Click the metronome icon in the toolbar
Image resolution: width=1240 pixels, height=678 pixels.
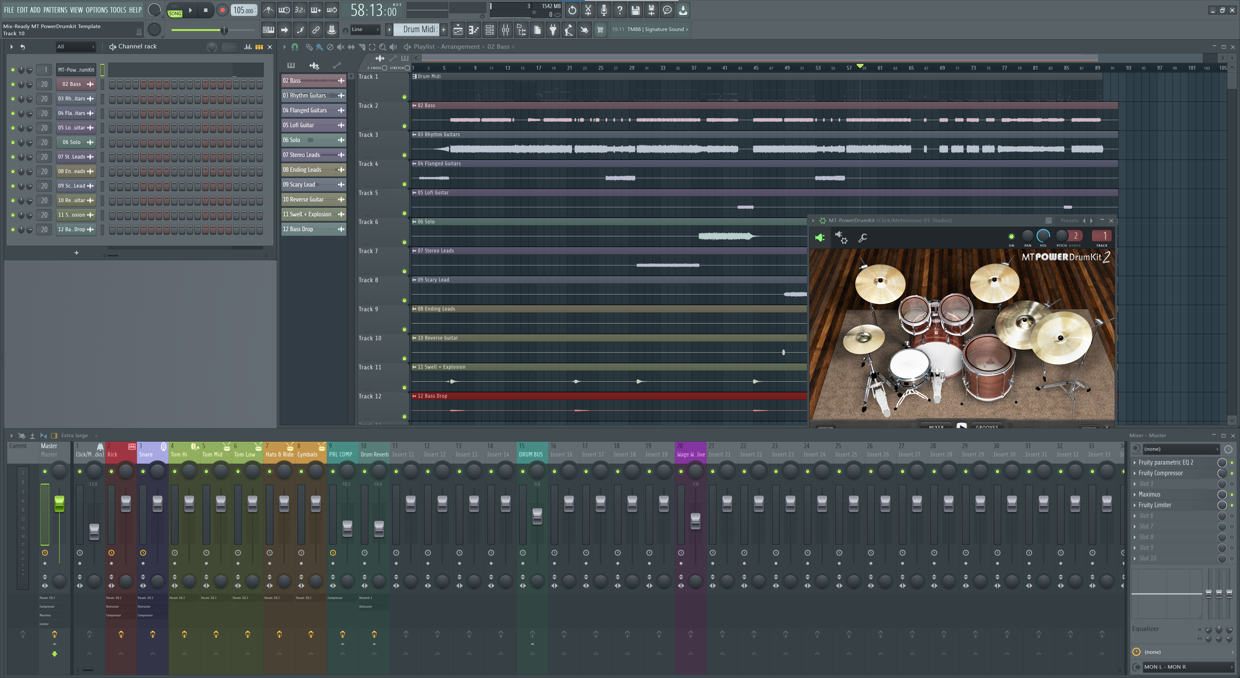tap(269, 10)
